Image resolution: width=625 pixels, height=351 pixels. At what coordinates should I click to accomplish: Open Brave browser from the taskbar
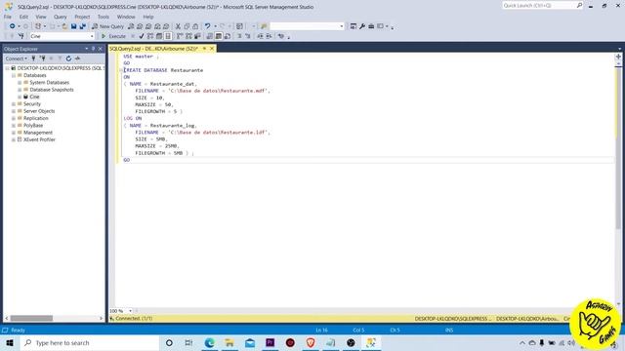click(x=311, y=342)
